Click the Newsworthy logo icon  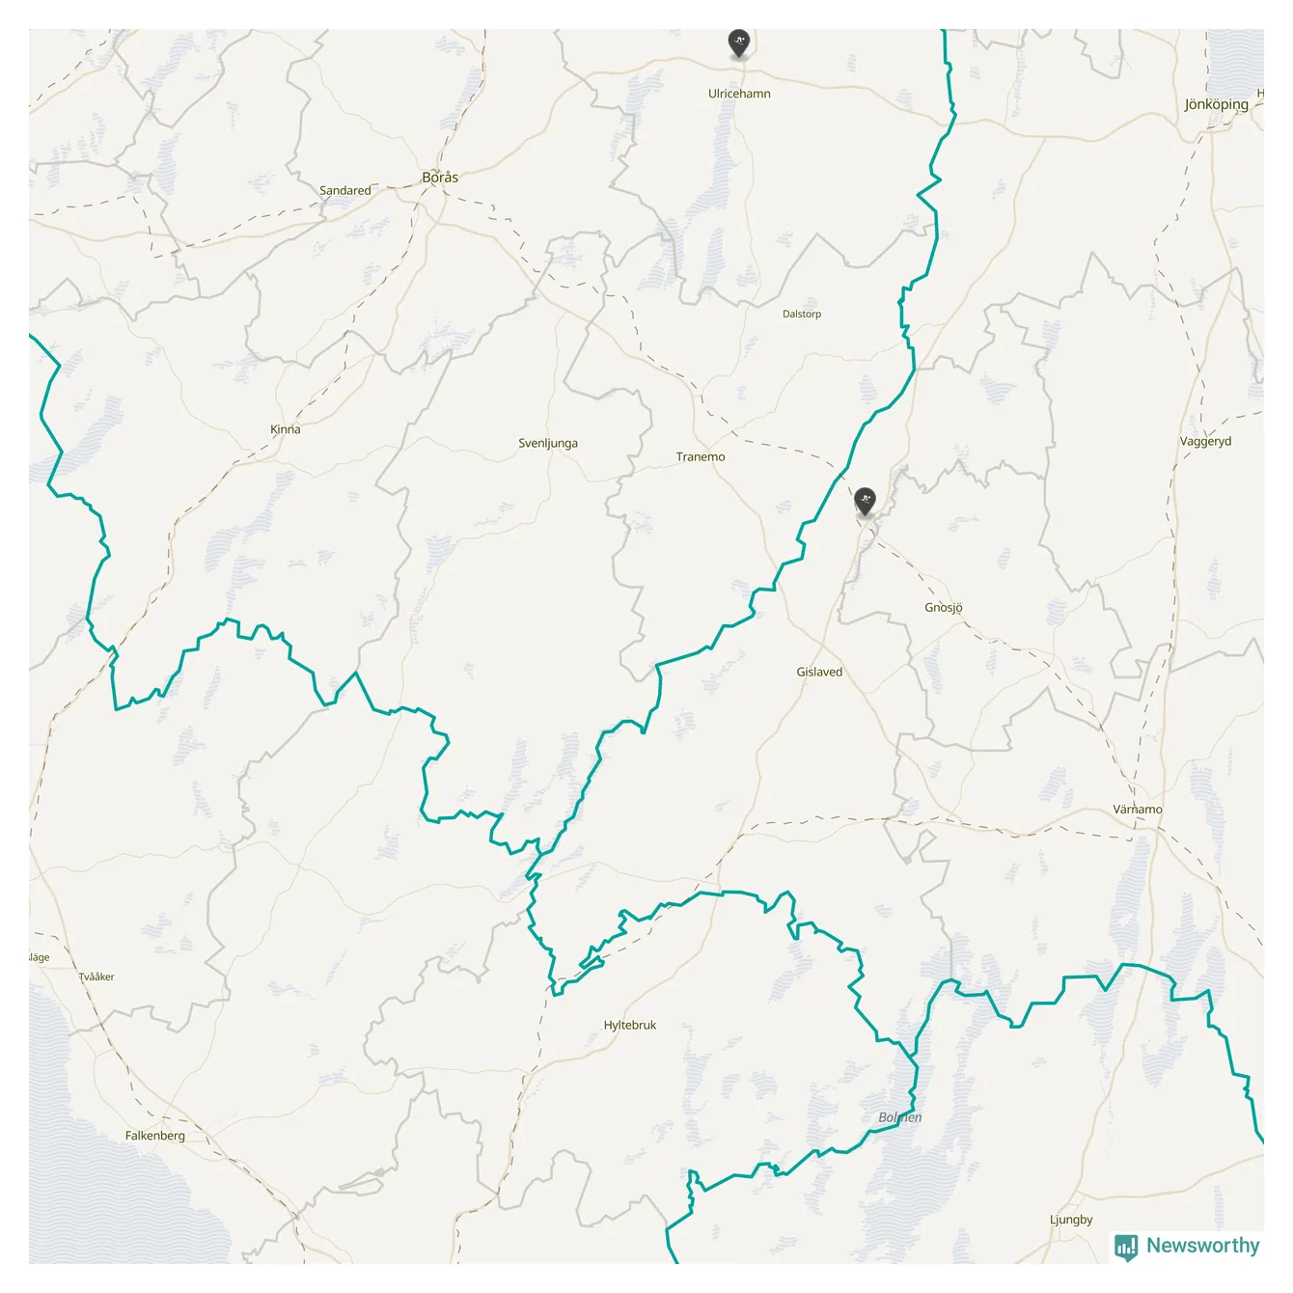click(1126, 1247)
